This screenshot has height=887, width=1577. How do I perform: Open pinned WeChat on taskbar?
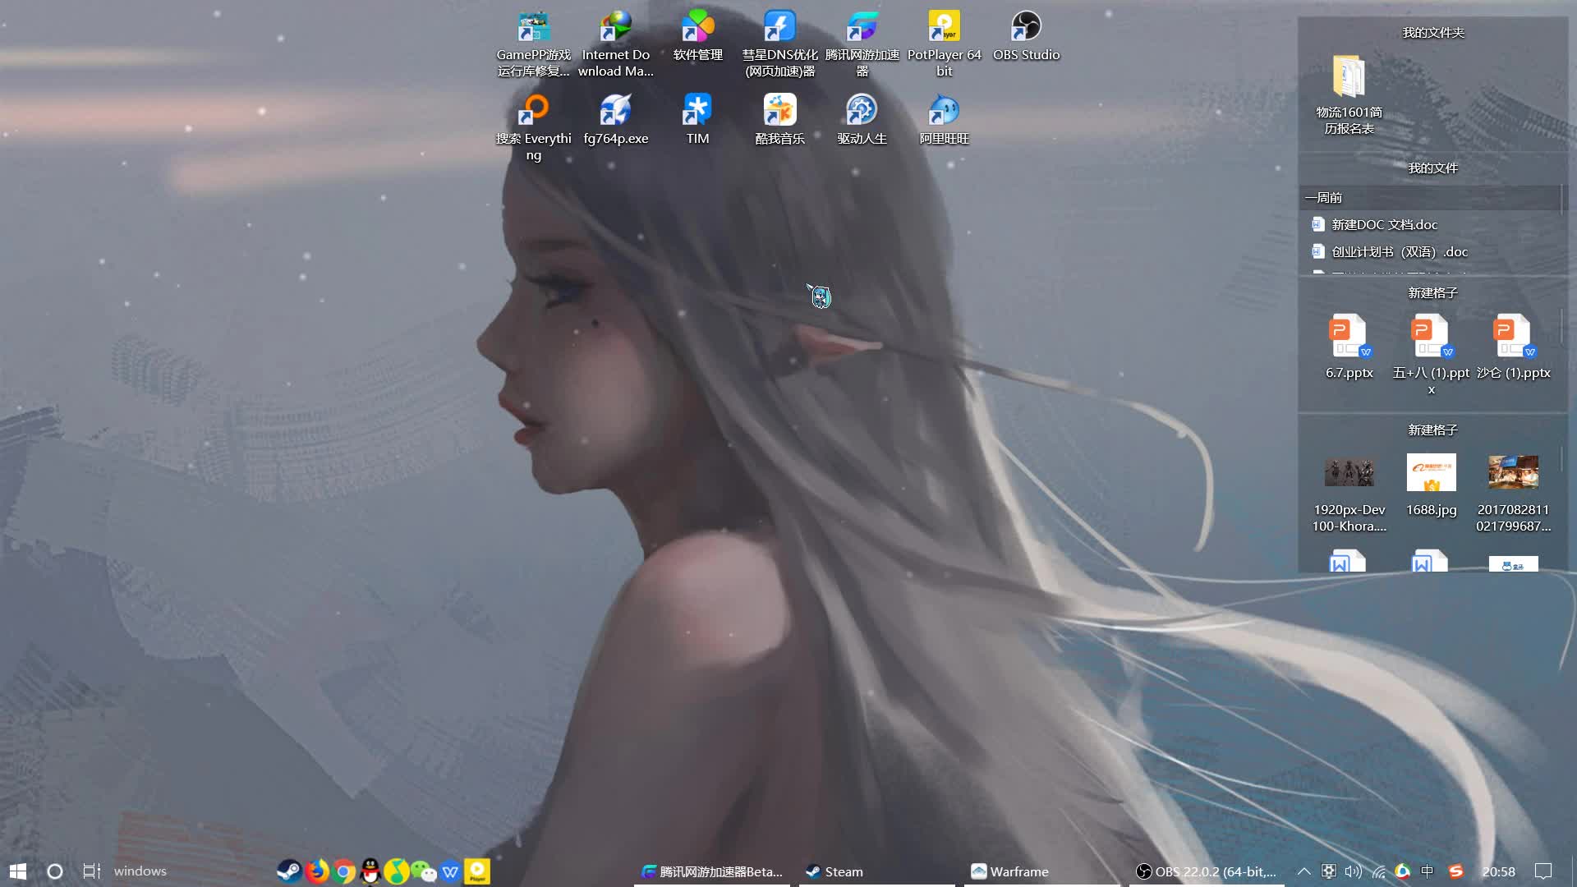pos(424,871)
